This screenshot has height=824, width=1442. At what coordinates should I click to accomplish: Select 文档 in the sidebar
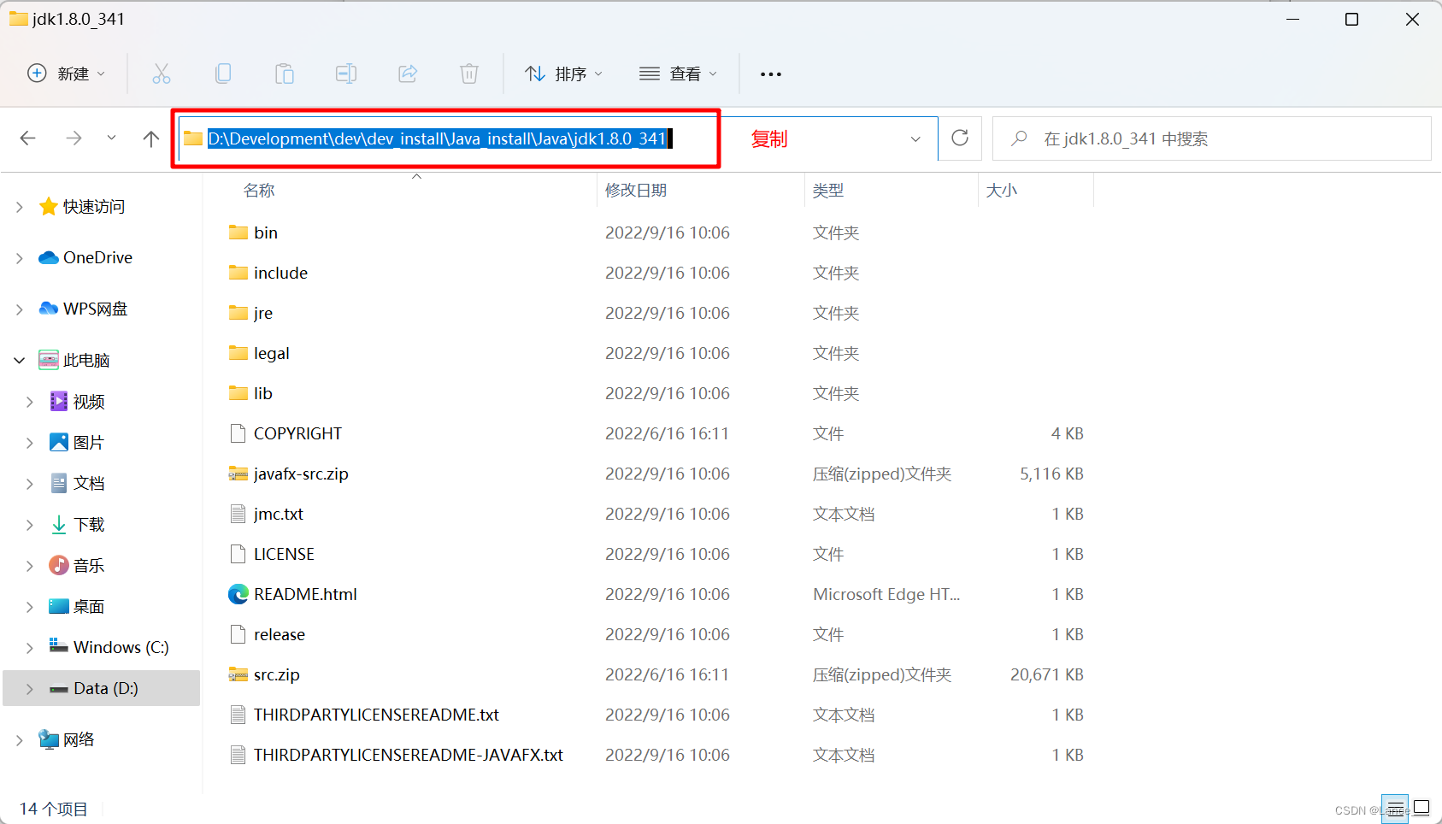tap(89, 484)
